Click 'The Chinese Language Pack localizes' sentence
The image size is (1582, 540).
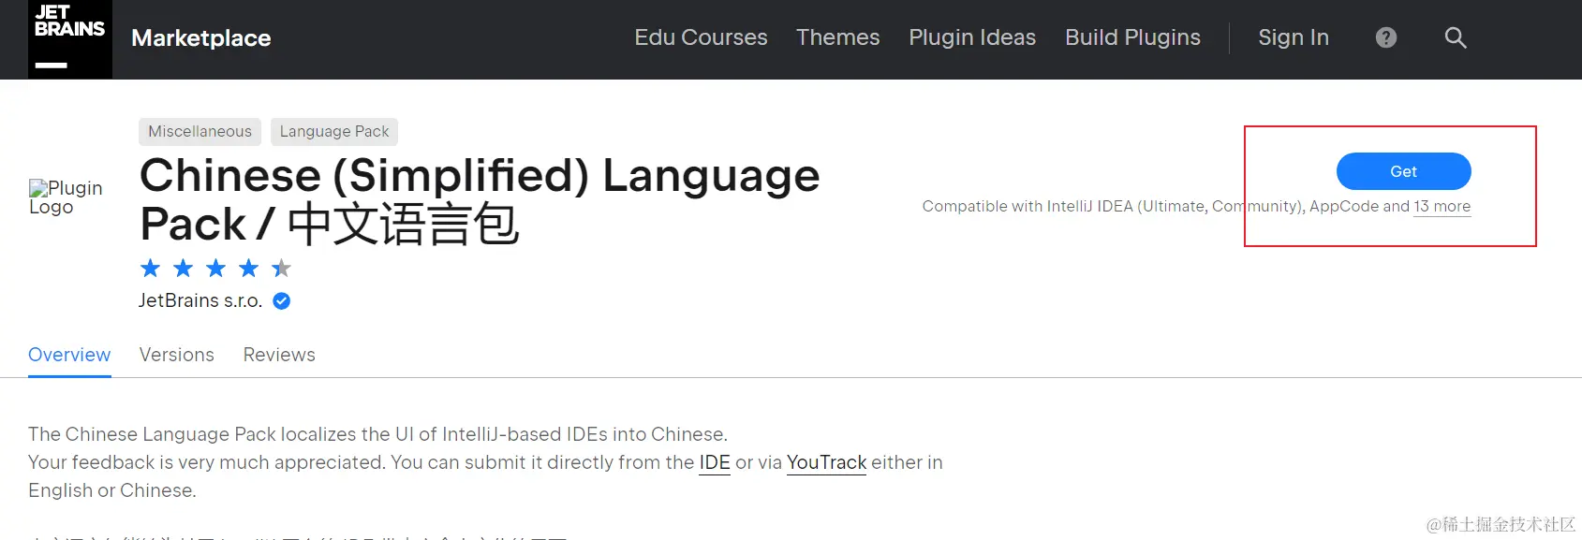point(377,434)
